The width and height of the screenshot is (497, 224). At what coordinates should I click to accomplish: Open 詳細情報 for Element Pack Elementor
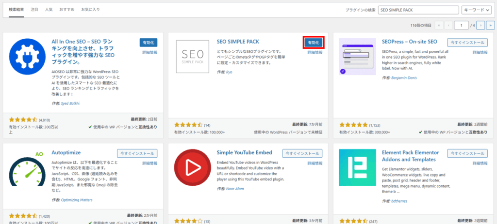click(x=480, y=164)
